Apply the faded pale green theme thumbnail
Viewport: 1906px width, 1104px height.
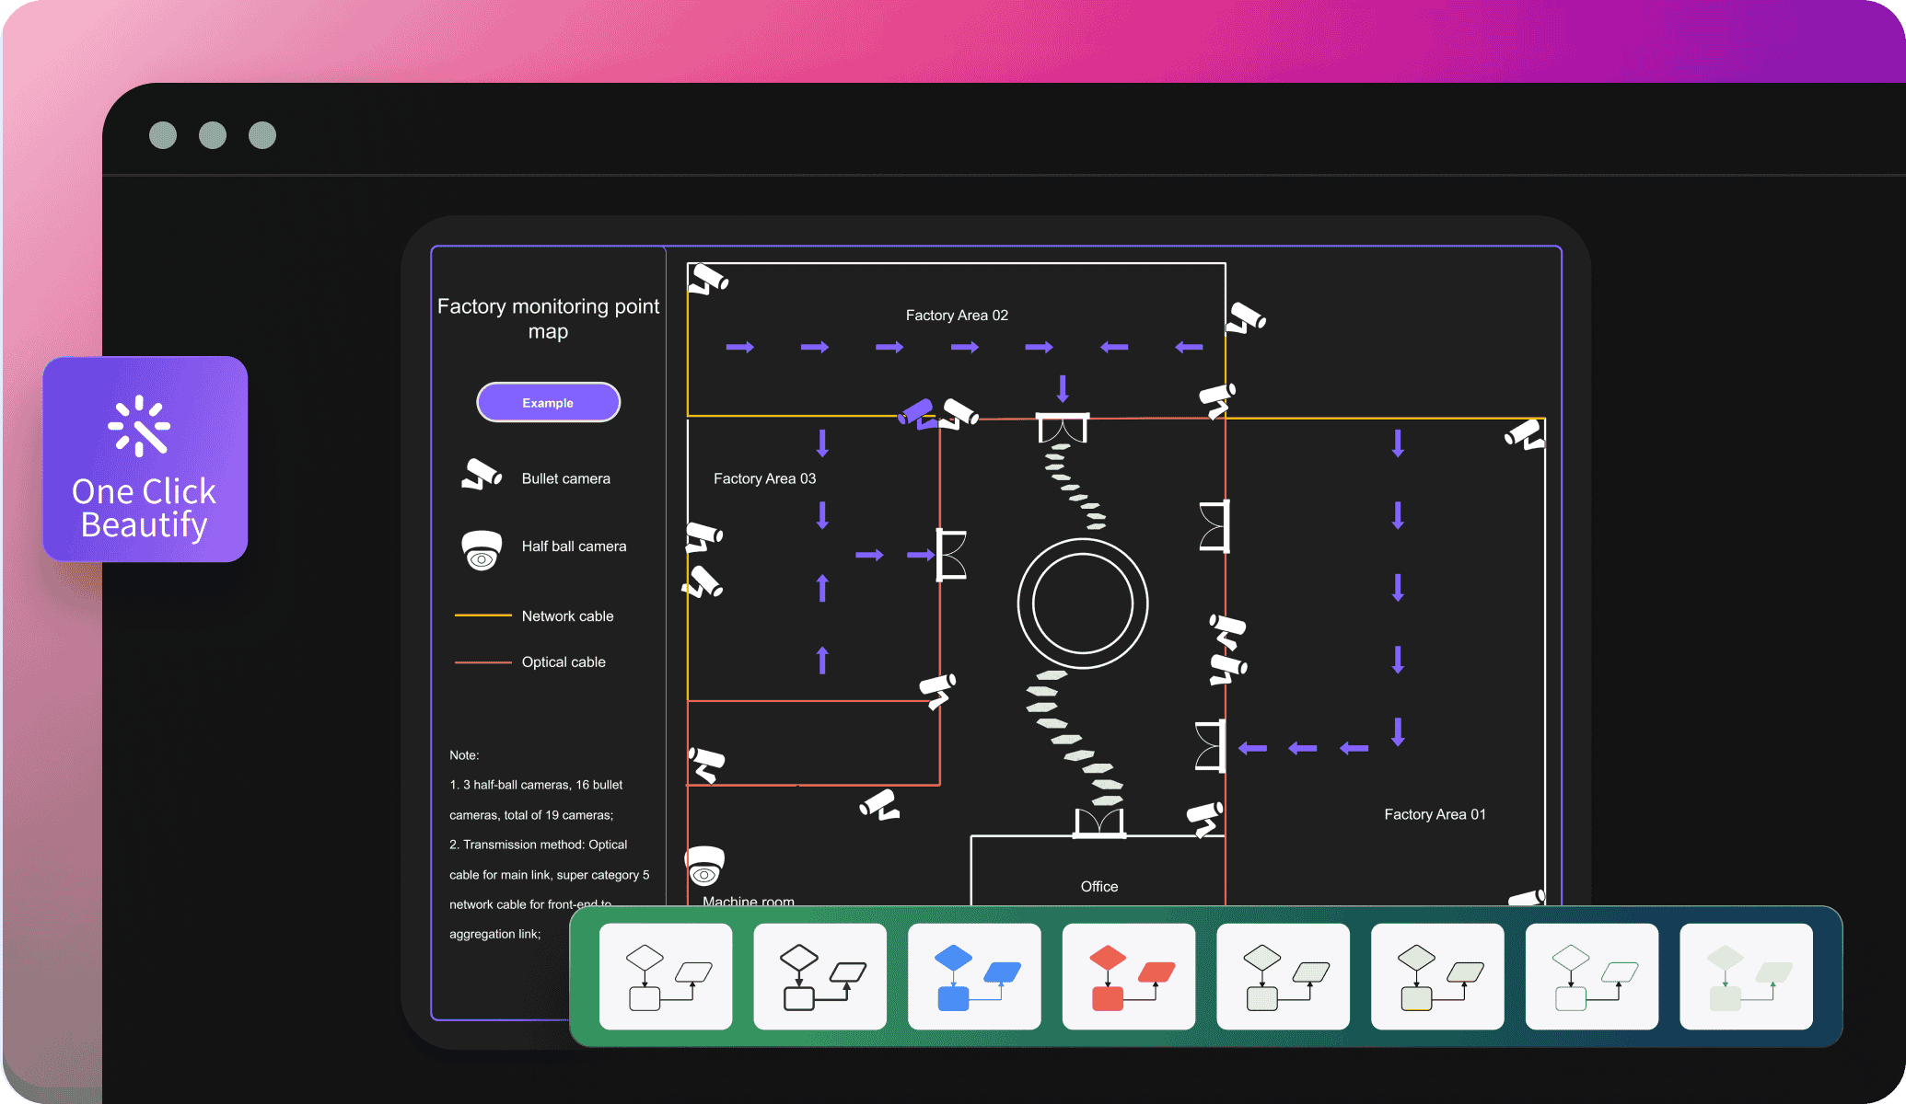pyautogui.click(x=1746, y=976)
